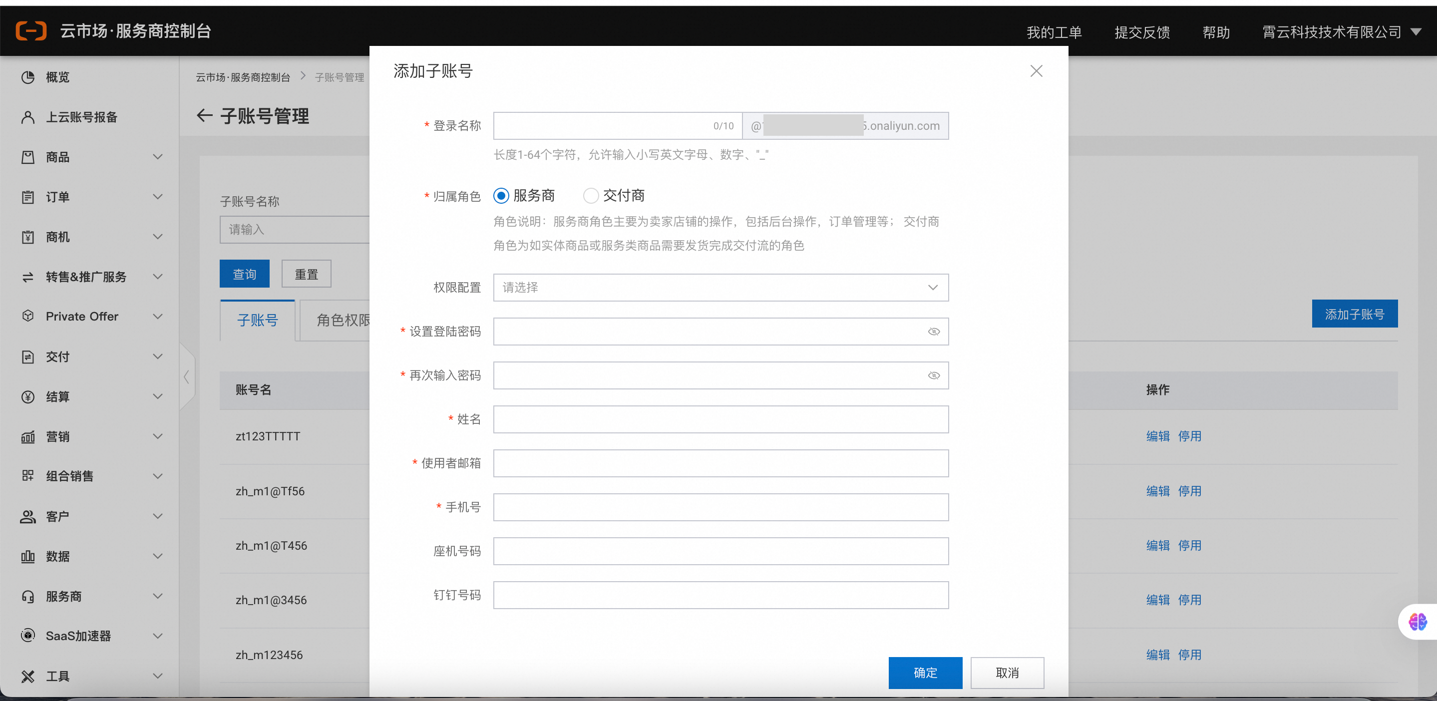Viewport: 1437px width, 701px height.
Task: Switch to the 子账号 tab
Action: [257, 320]
